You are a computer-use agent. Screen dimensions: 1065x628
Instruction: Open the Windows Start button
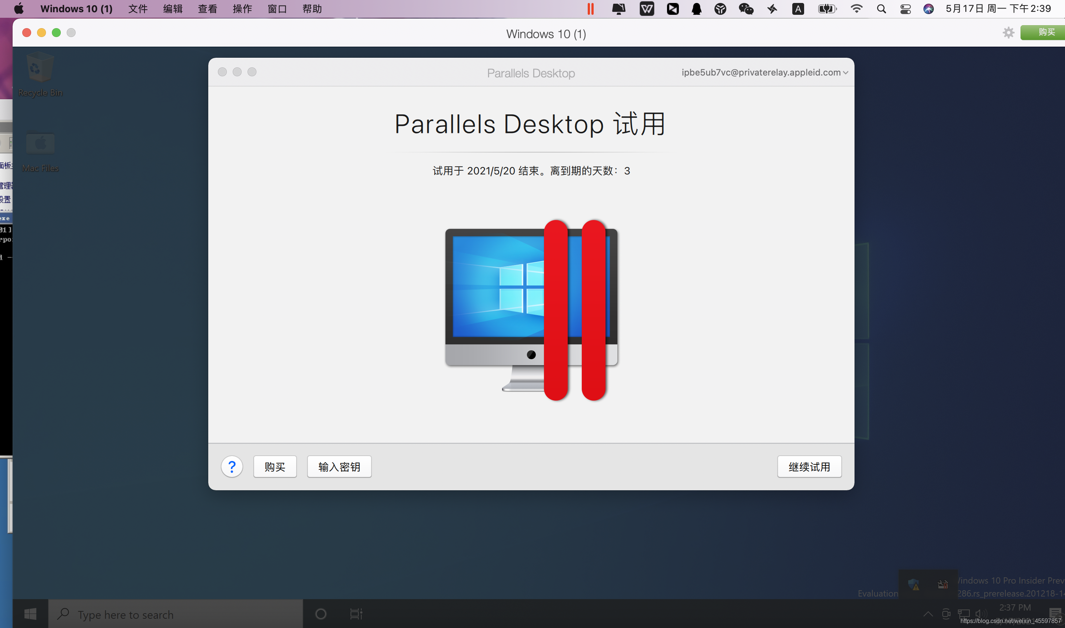pyautogui.click(x=30, y=614)
